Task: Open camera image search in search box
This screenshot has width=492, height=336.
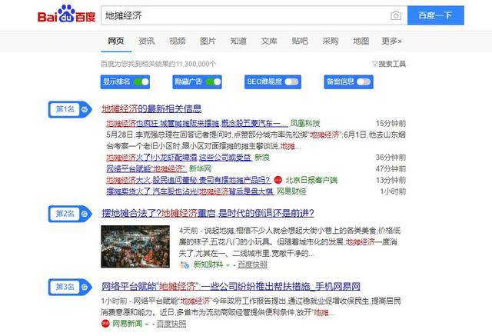Action: (395, 15)
